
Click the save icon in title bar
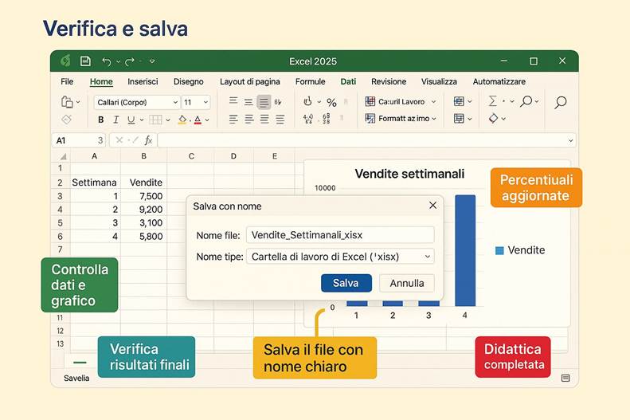coord(85,61)
